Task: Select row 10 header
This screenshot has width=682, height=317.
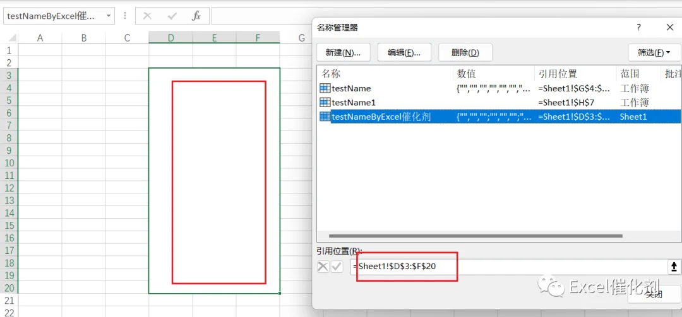Action: coord(9,163)
